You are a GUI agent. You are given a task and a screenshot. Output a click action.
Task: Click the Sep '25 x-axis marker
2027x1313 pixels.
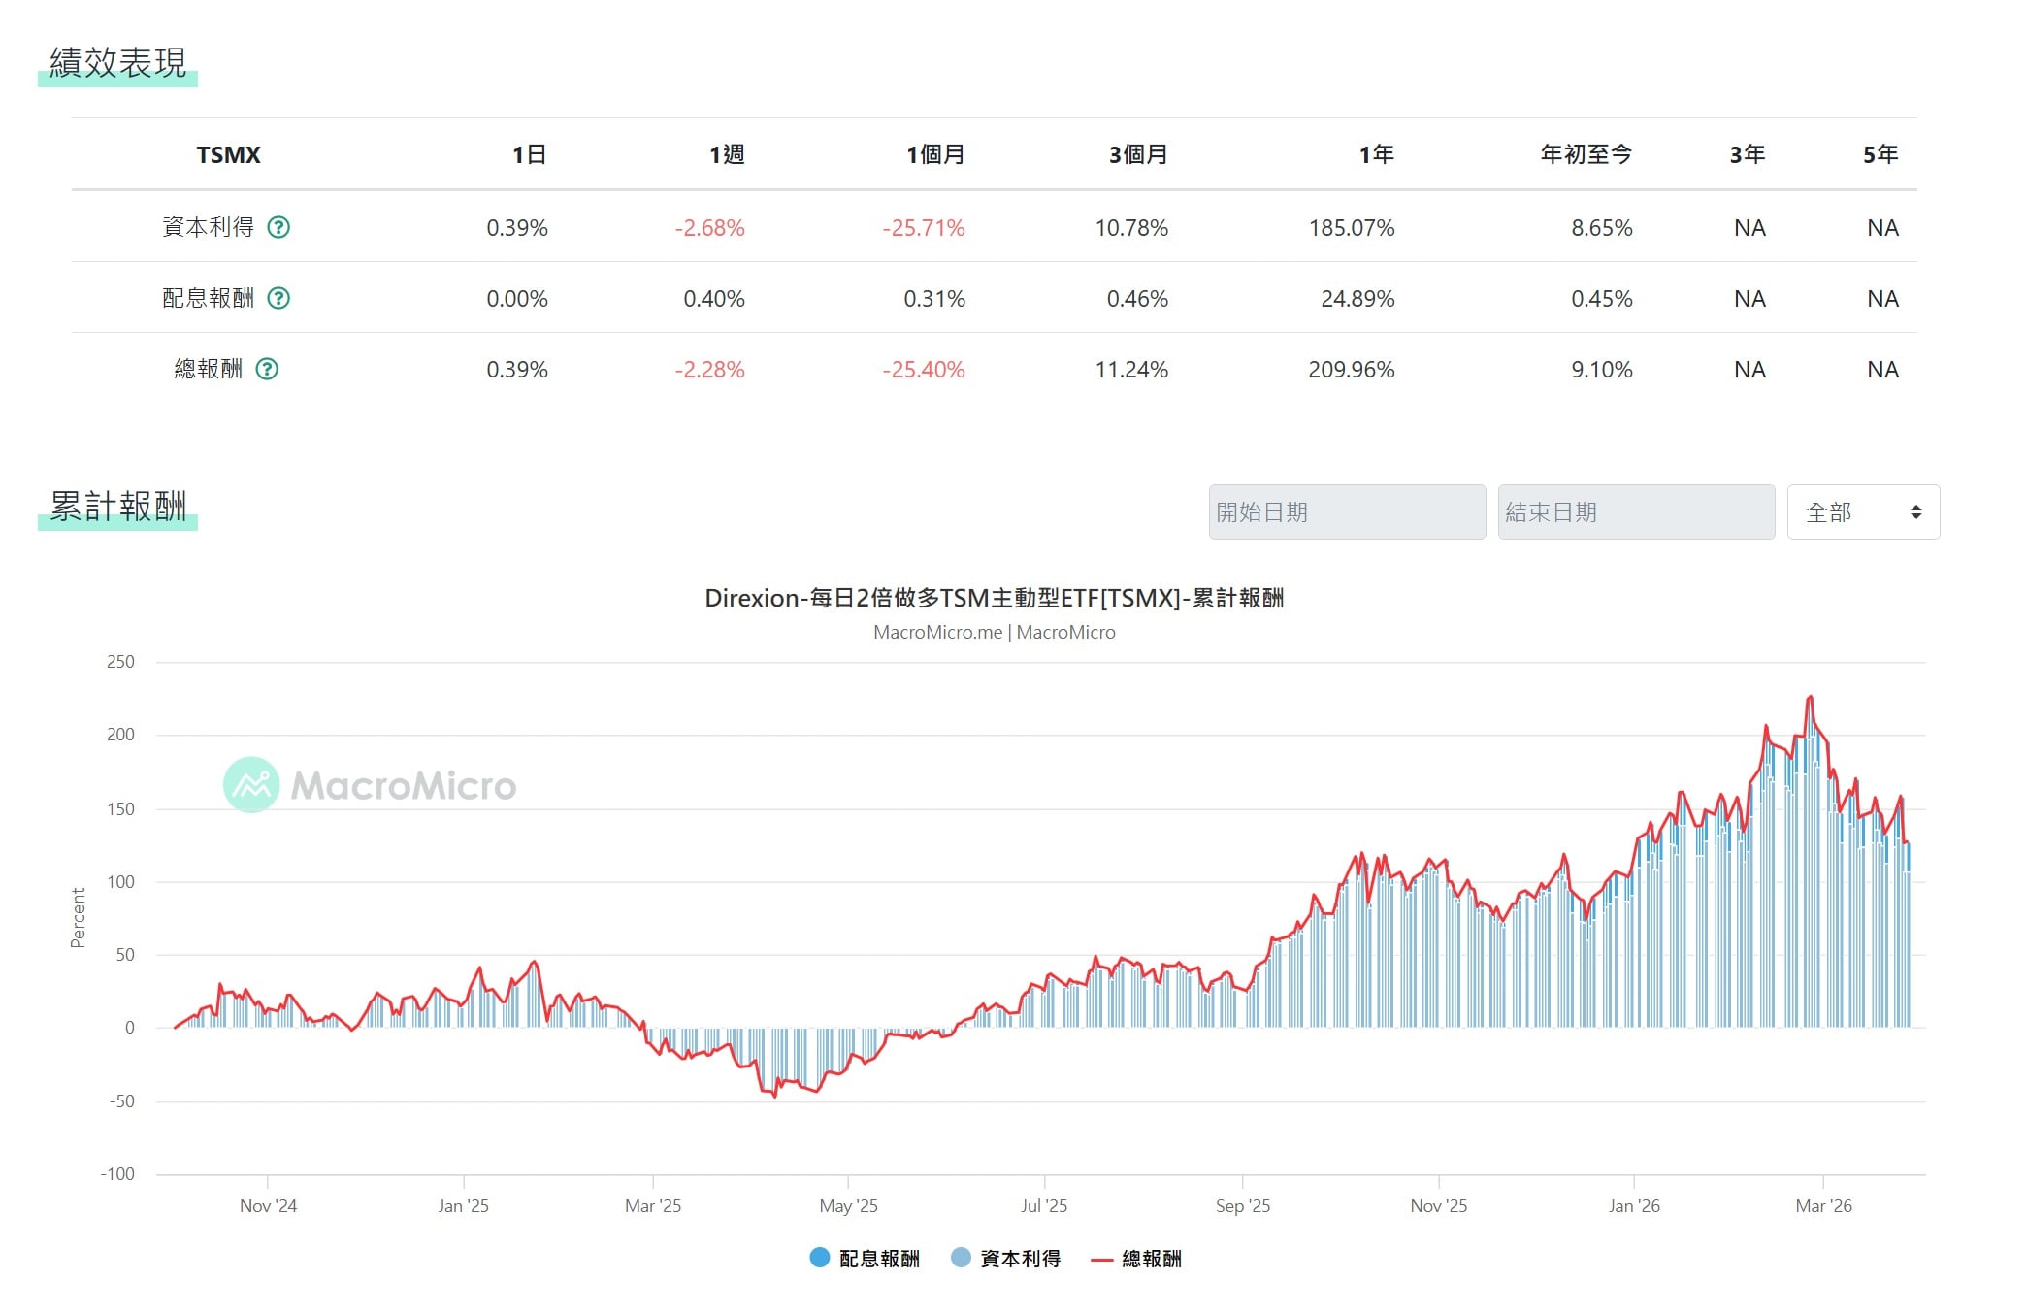[x=1242, y=1205]
